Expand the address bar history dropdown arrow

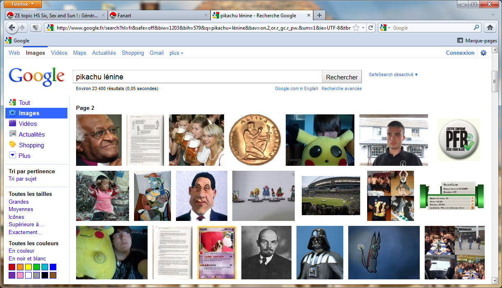363,28
